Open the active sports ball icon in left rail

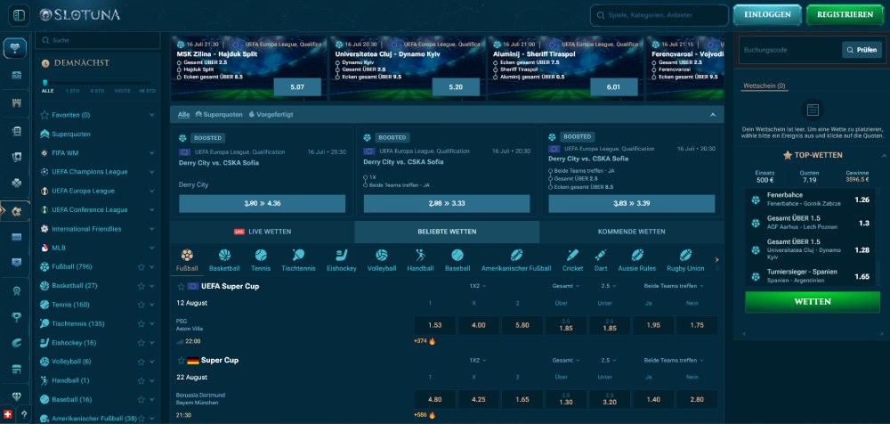point(16,210)
